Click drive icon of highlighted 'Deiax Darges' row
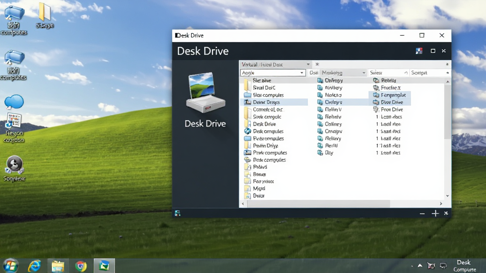486x273 pixels. click(247, 102)
